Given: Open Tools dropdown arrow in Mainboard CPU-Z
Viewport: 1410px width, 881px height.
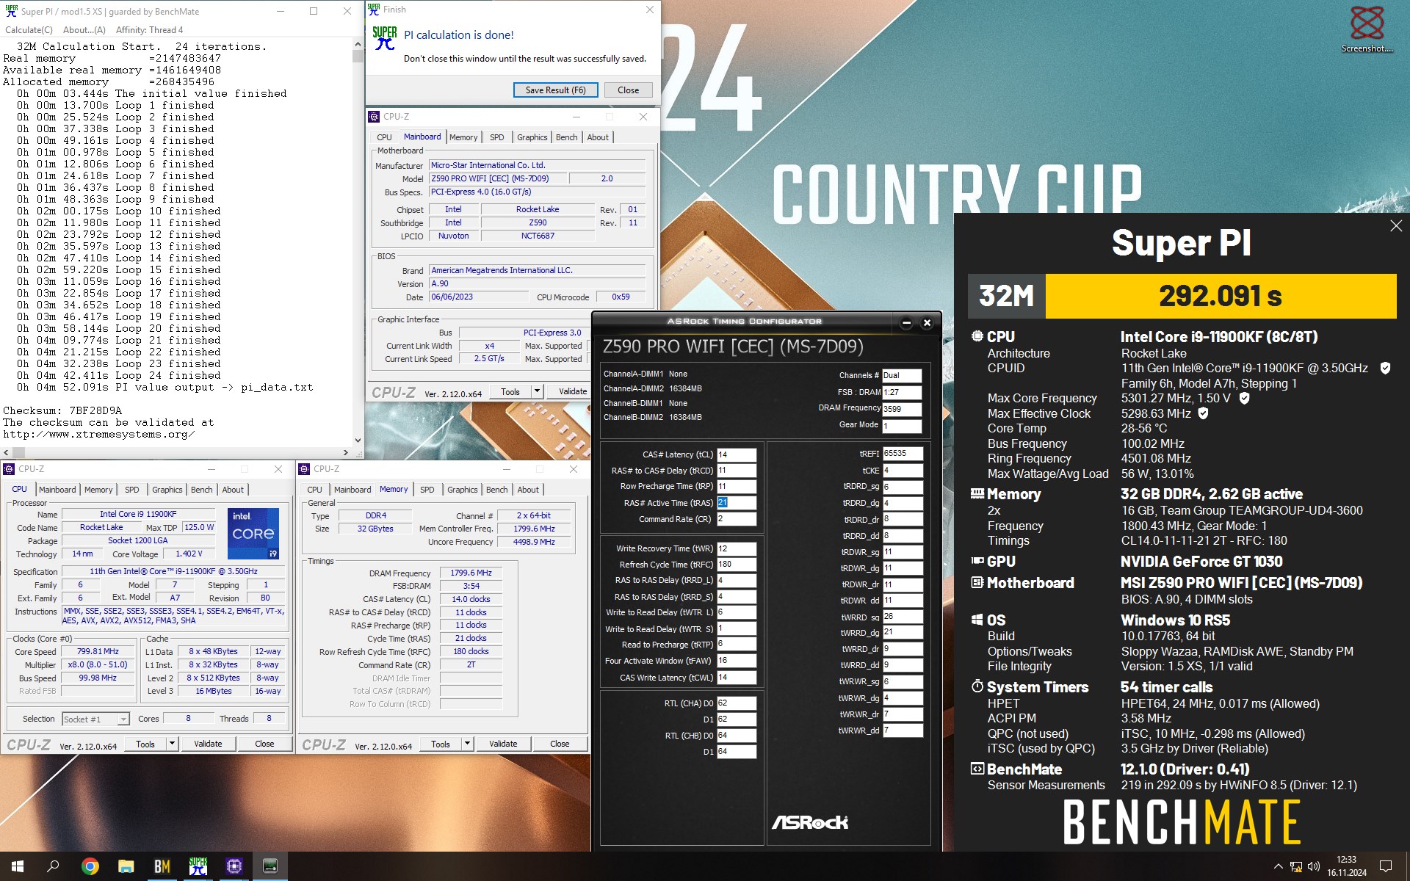Looking at the screenshot, I should (x=537, y=391).
